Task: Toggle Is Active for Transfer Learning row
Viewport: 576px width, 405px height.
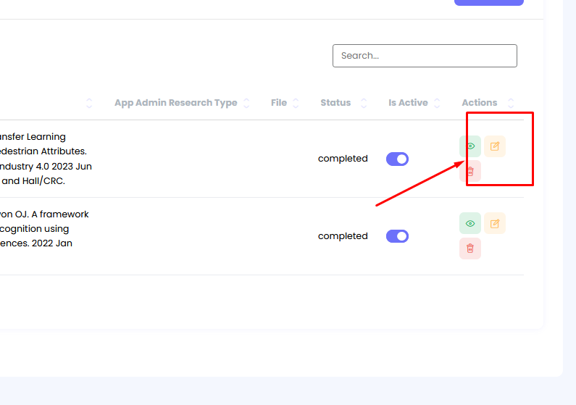Action: click(397, 159)
